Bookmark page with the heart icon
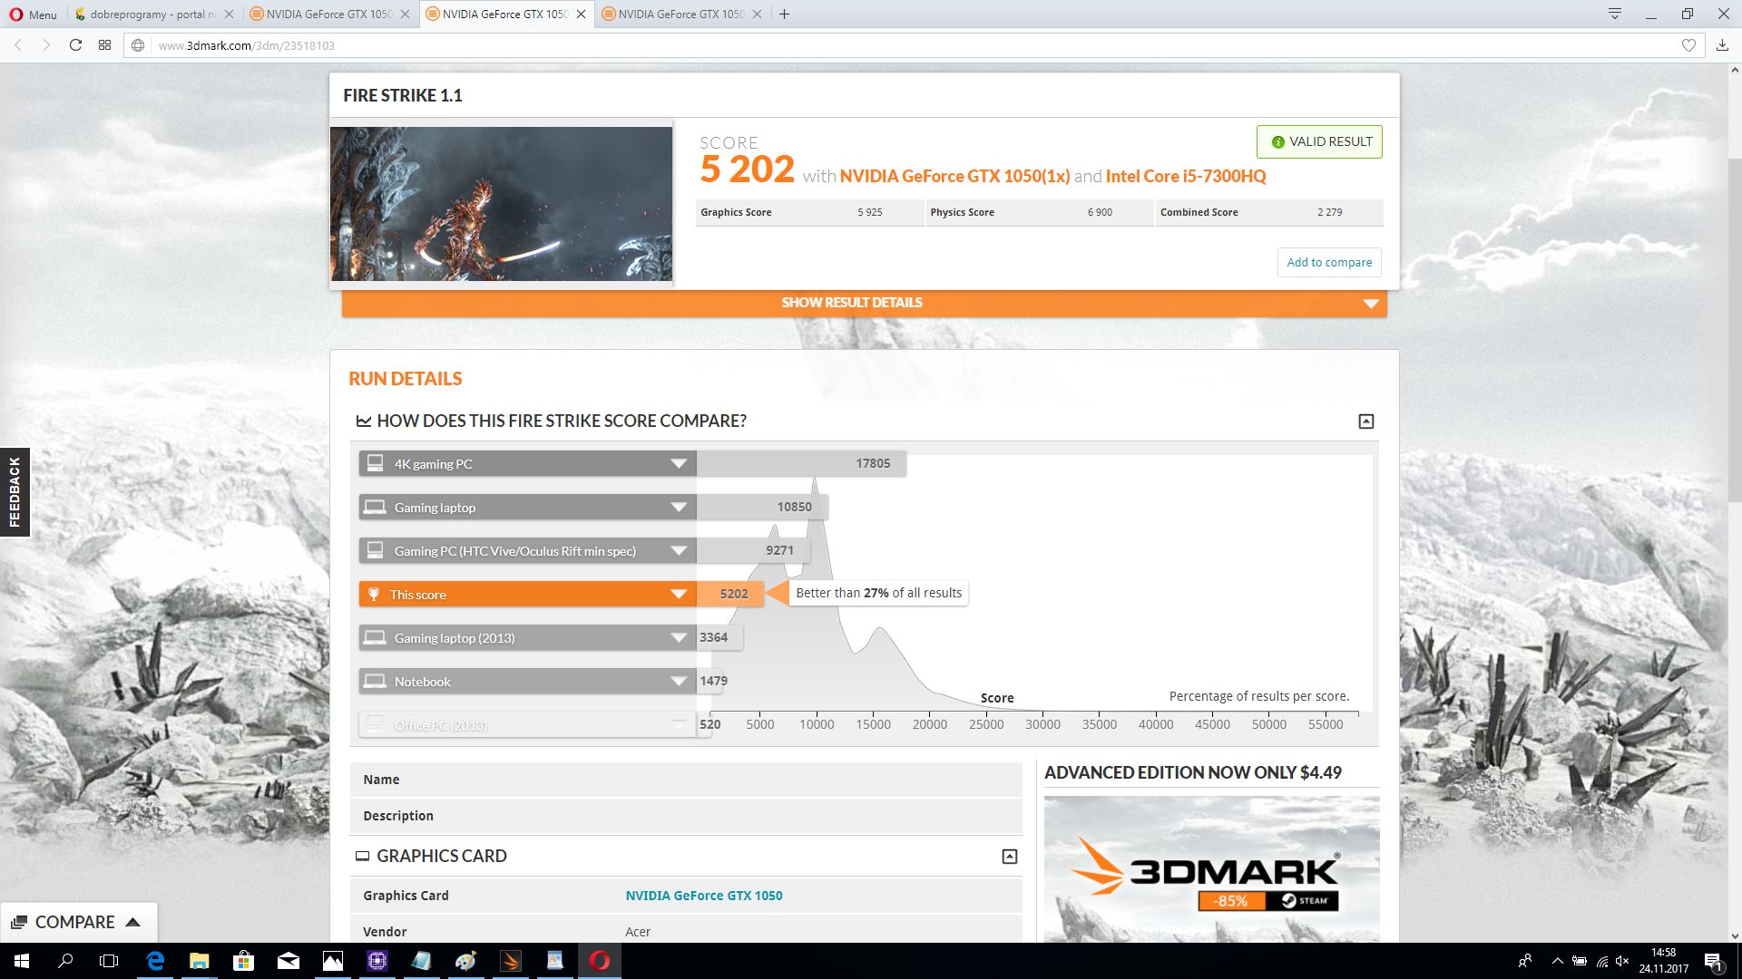This screenshot has height=979, width=1742. point(1688,45)
